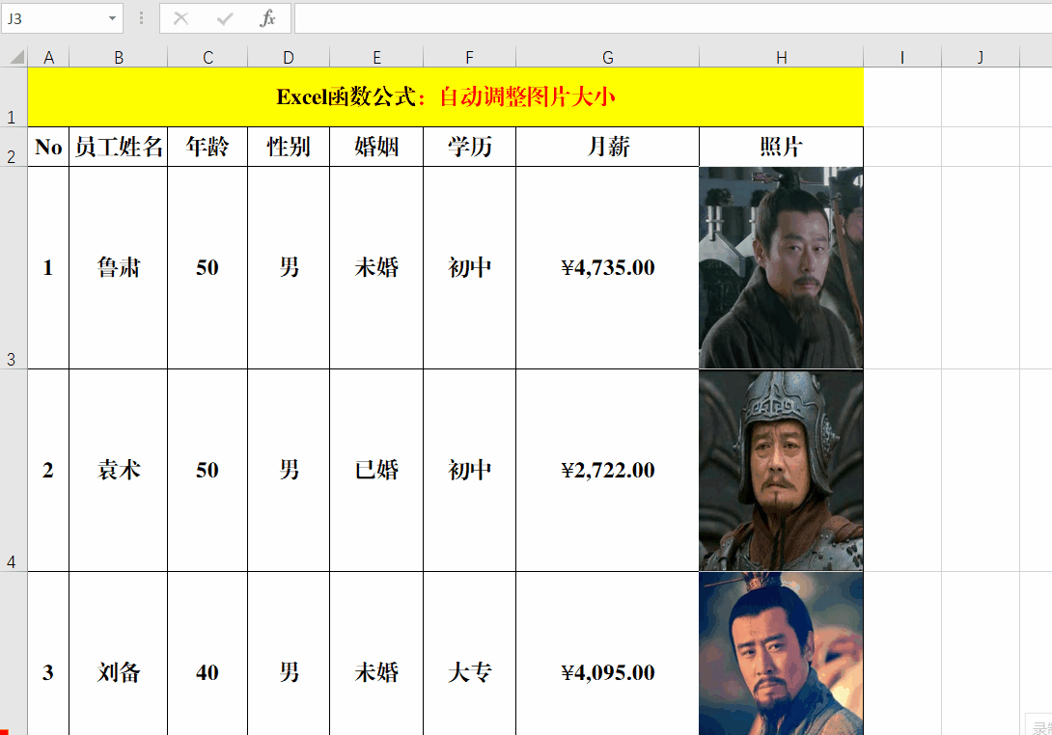The height and width of the screenshot is (735, 1052).
Task: Click the '学历' header cell
Action: [x=470, y=147]
